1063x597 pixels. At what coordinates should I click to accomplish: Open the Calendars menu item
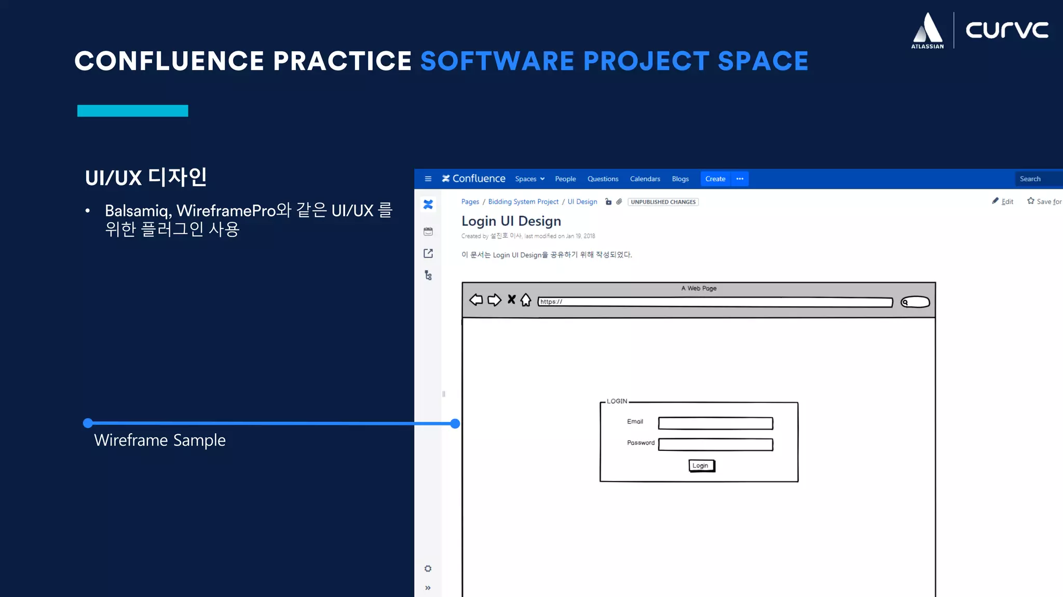645,179
